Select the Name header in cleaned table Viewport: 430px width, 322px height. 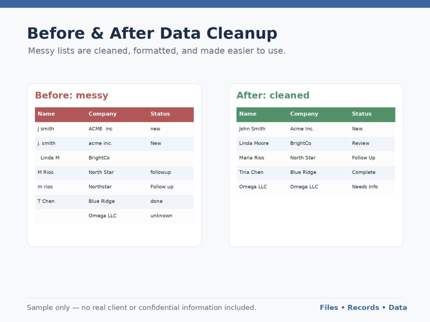point(262,114)
